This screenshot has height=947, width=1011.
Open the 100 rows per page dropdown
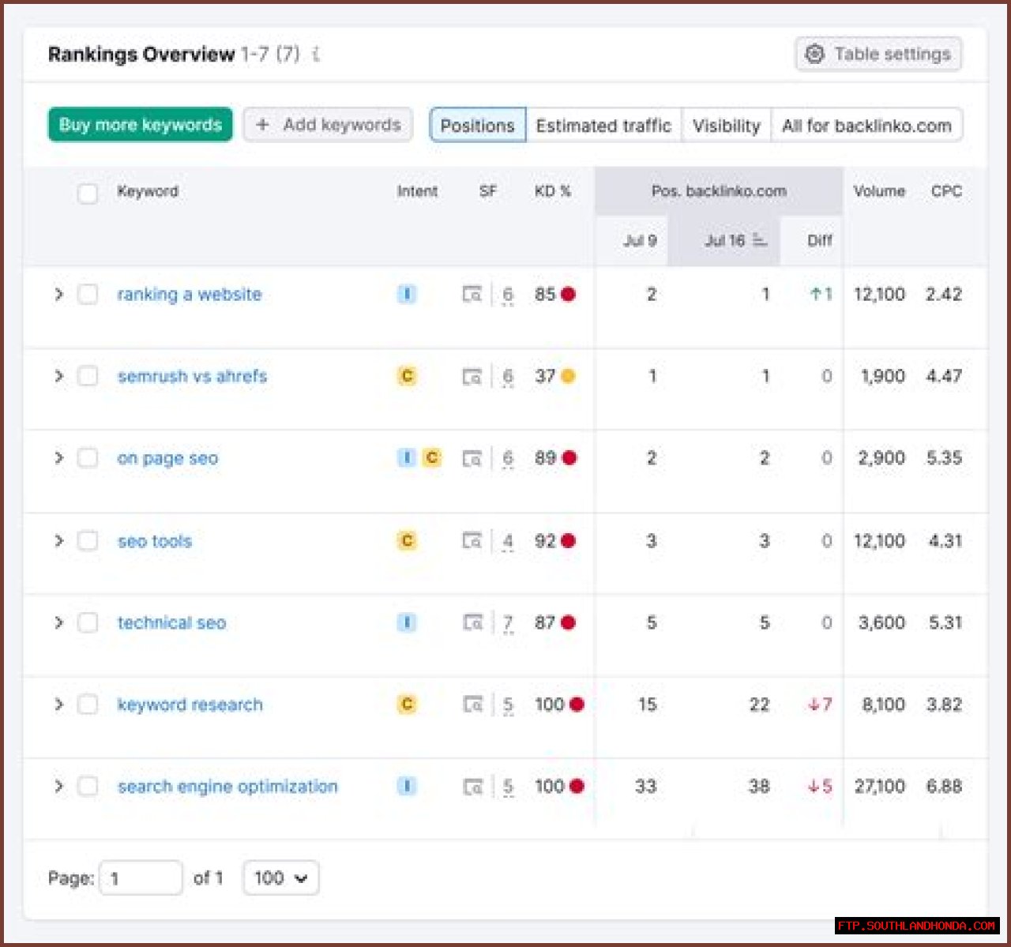coord(280,877)
